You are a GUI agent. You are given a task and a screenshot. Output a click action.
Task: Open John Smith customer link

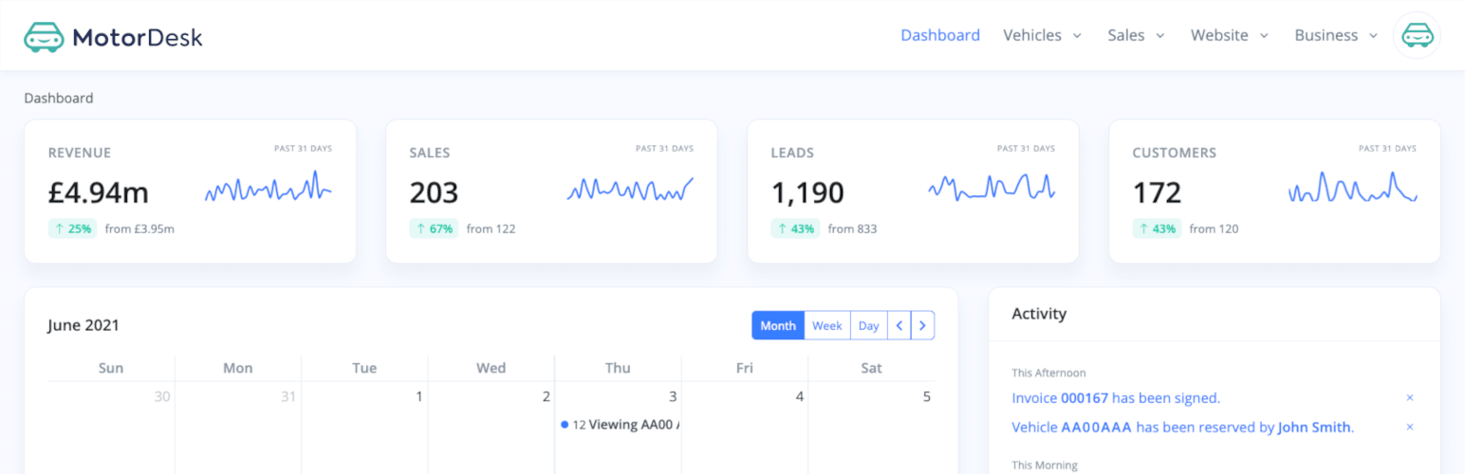click(1314, 428)
